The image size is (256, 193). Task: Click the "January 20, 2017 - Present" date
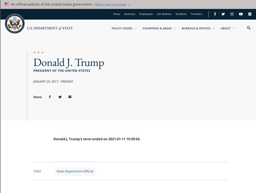point(53,81)
